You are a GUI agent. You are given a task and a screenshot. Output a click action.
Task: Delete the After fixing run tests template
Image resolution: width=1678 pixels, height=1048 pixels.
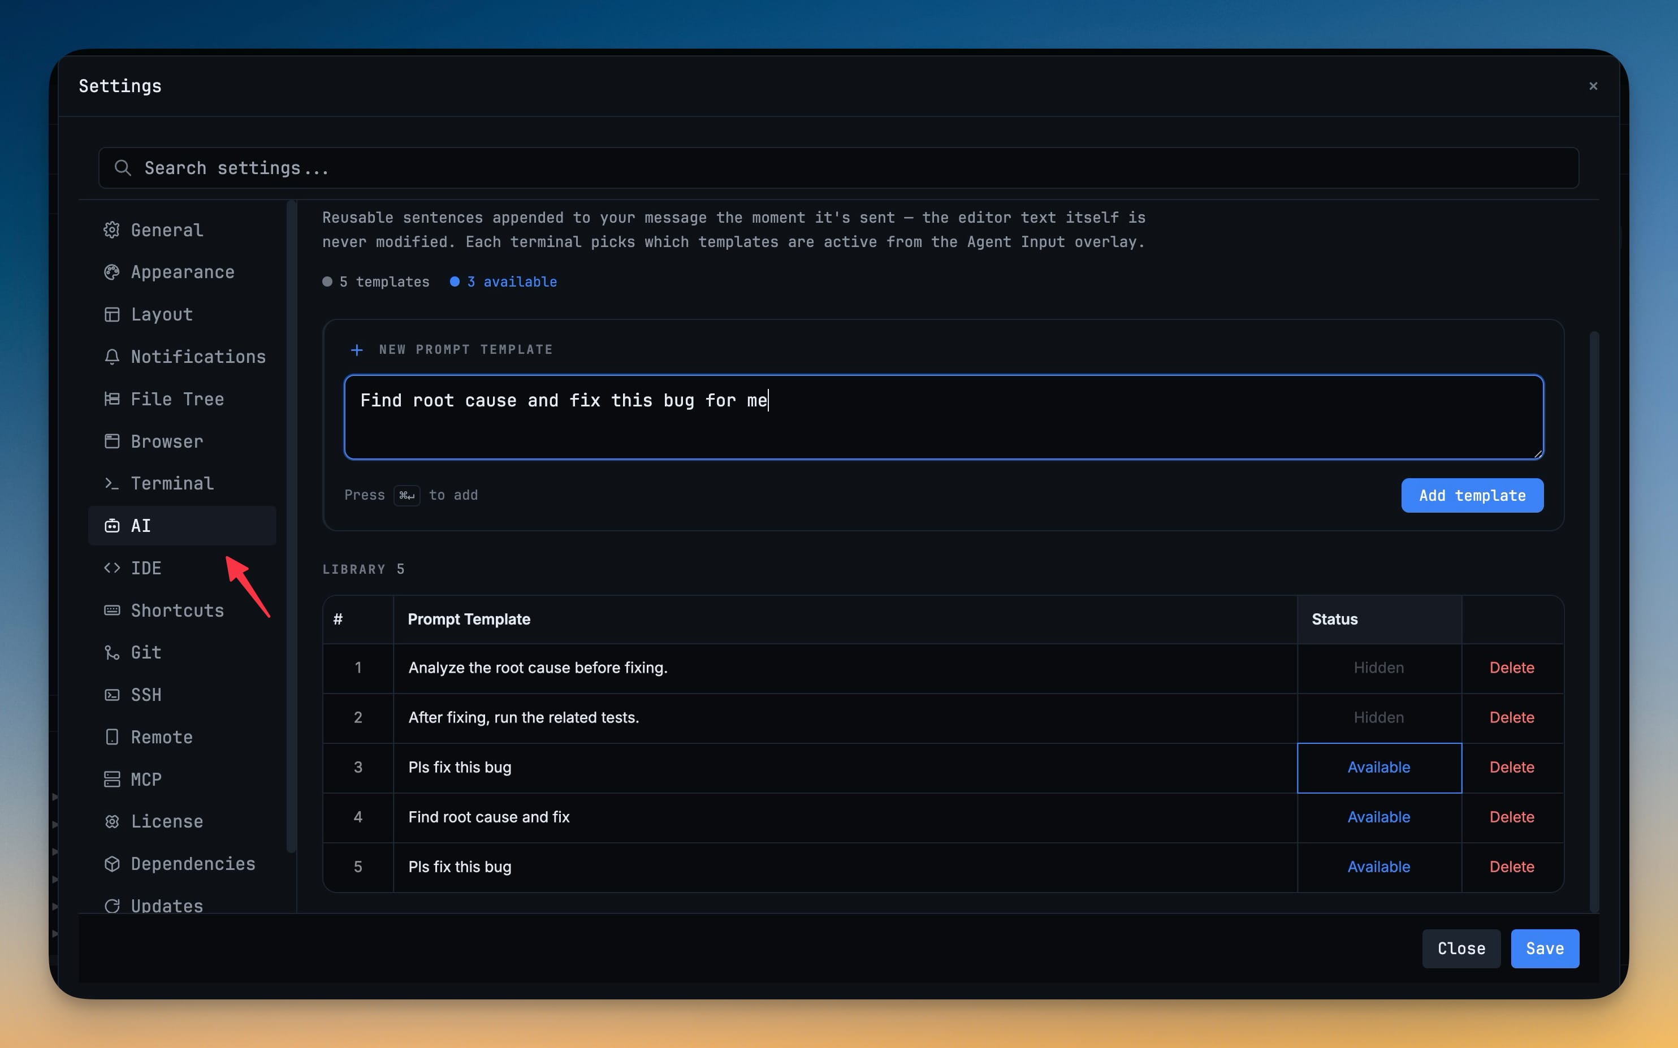(x=1512, y=718)
